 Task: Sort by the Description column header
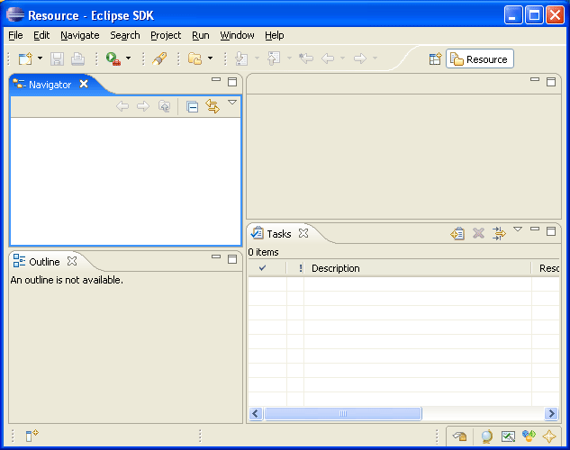point(417,268)
